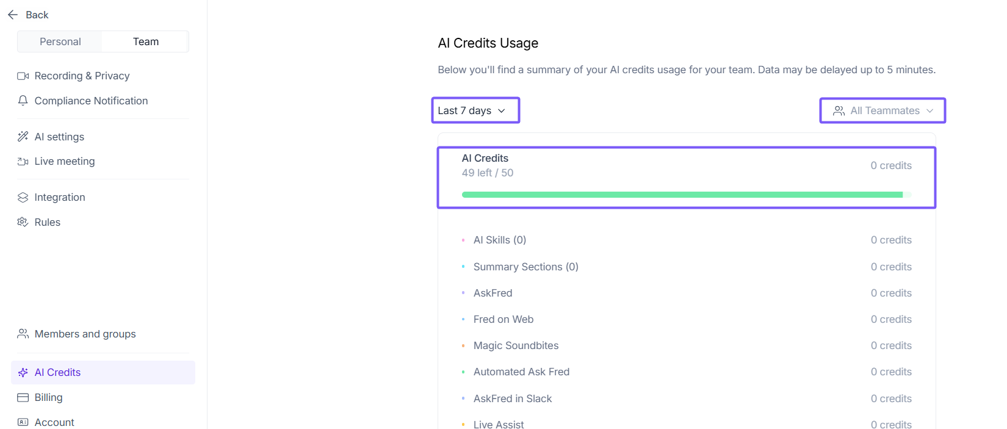The image size is (1007, 429).
Task: Go to Billing settings
Action: tap(48, 397)
